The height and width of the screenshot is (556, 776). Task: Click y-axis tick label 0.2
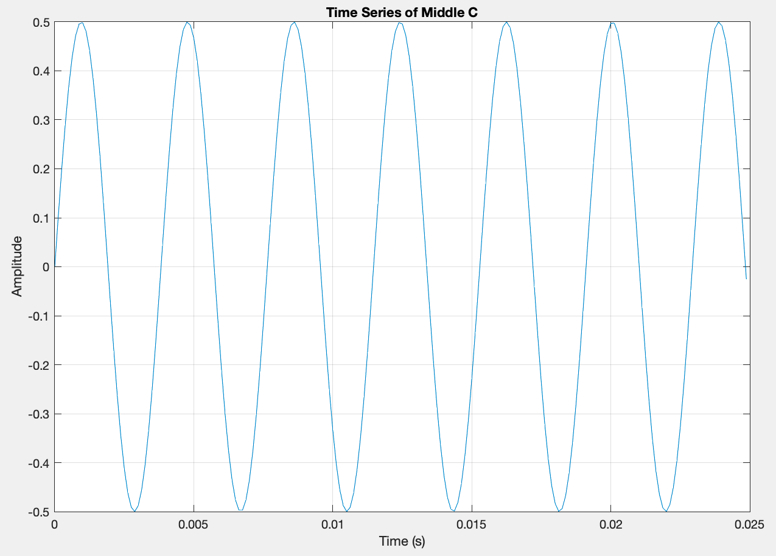tap(41, 169)
